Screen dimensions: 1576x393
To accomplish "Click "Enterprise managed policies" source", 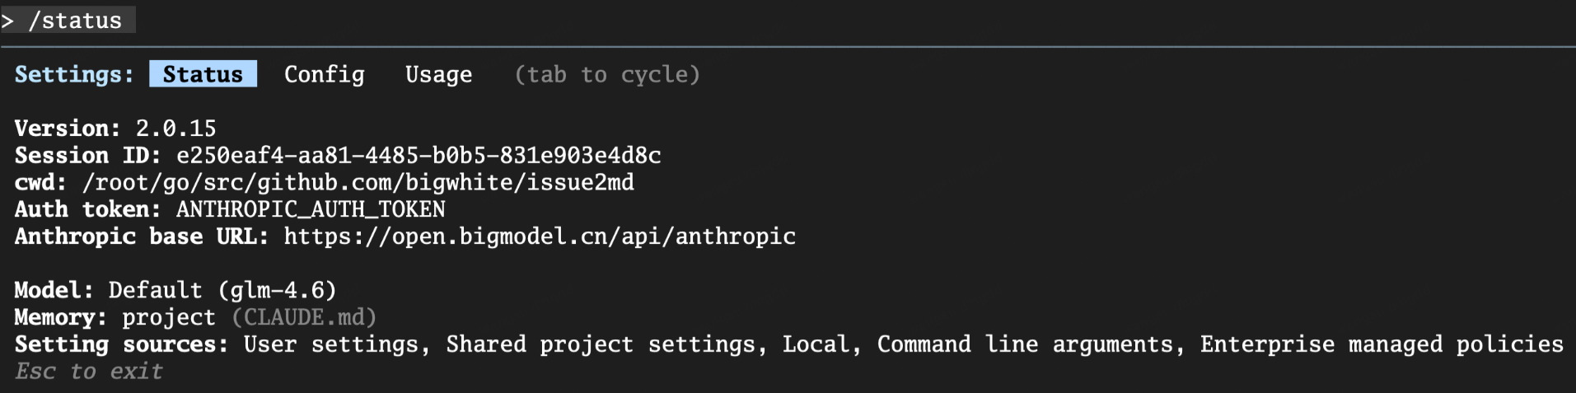I will [x=1381, y=344].
